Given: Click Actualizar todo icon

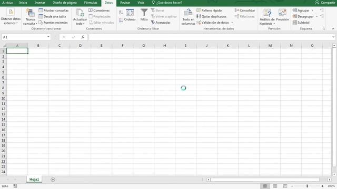Looking at the screenshot, I should click(x=80, y=13).
